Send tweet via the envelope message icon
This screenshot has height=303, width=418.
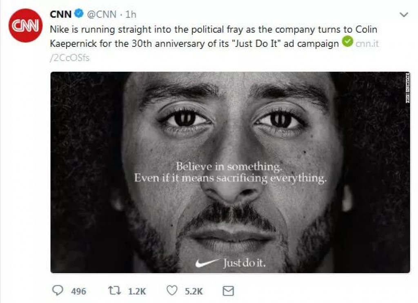click(x=228, y=291)
